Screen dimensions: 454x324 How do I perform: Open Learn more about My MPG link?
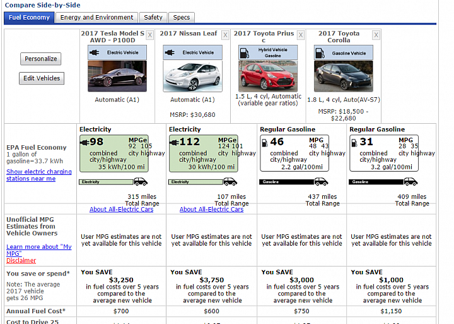39,250
